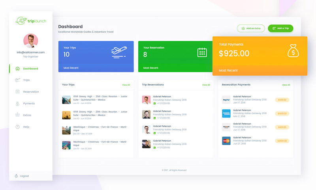
Task: Click phone icon in third reservation row
Action: (154, 133)
